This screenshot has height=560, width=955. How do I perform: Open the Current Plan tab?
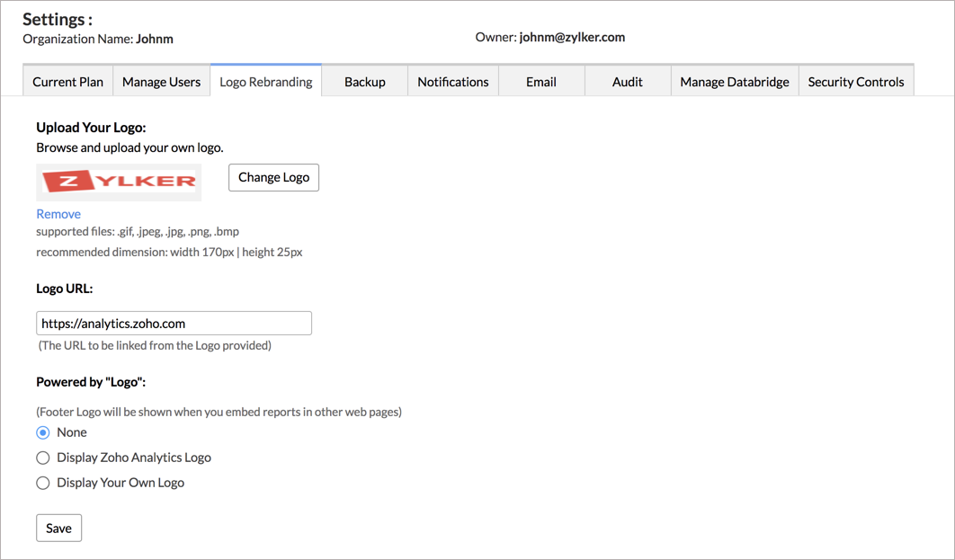point(67,82)
